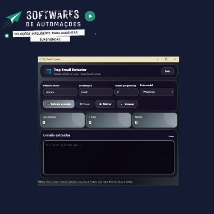Click the title bar app icon
214x214 pixels.
point(40,59)
